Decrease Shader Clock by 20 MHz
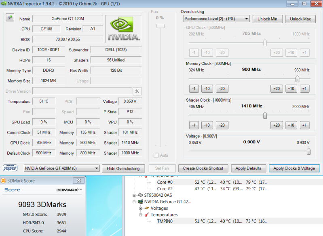Image resolution: width=323 pixels, height=236 pixels. 222,125
